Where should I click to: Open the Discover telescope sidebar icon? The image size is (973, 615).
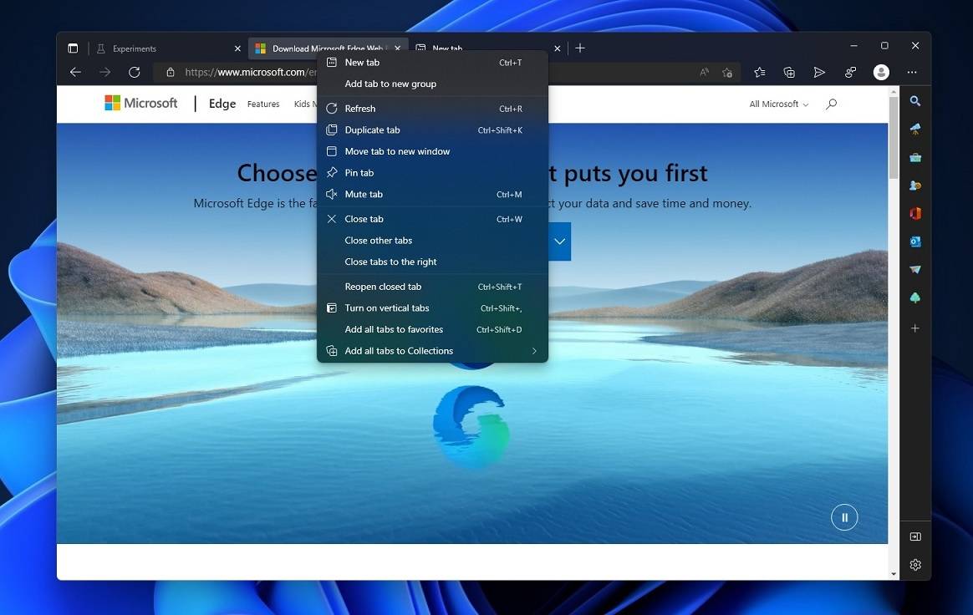(x=915, y=130)
